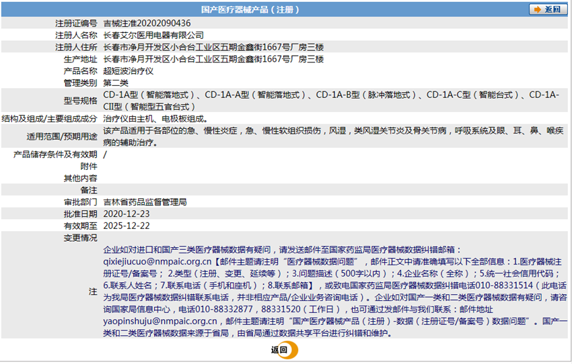This screenshot has width=572, height=364.
Task: Click registrant name 长春艾尔医用电器有限公司
Action: 153,36
